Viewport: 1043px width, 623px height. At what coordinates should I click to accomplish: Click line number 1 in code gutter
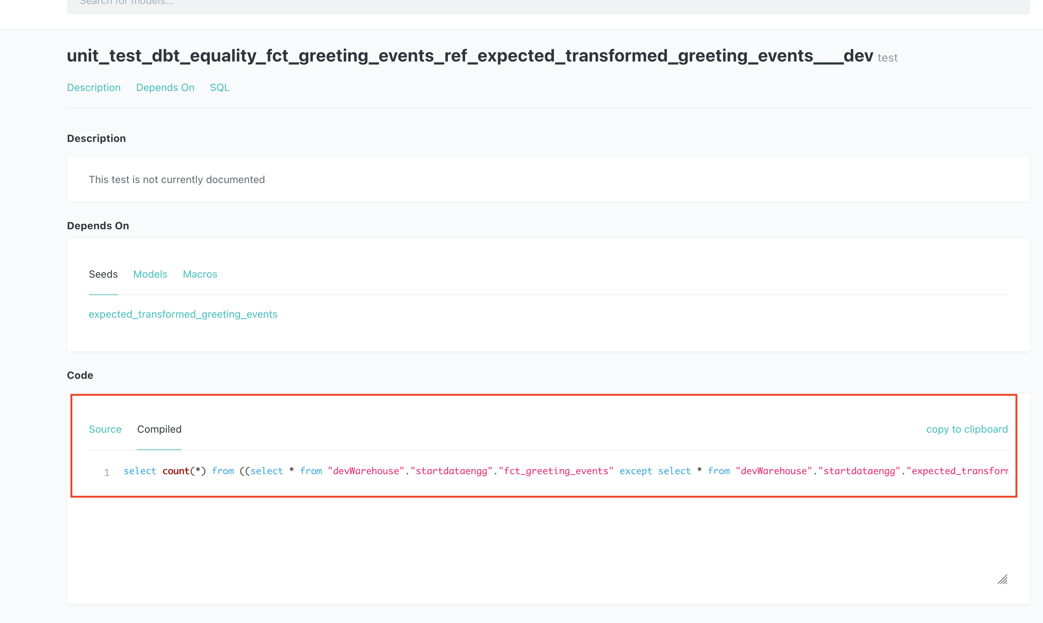[107, 473]
